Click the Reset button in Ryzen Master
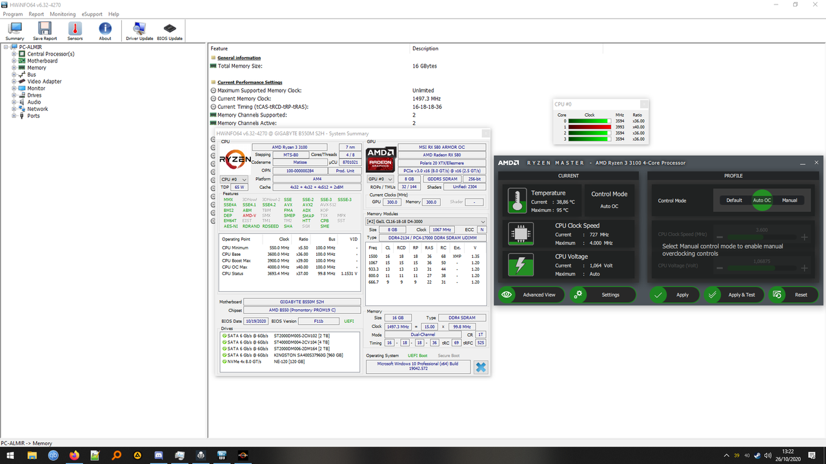 click(x=793, y=295)
